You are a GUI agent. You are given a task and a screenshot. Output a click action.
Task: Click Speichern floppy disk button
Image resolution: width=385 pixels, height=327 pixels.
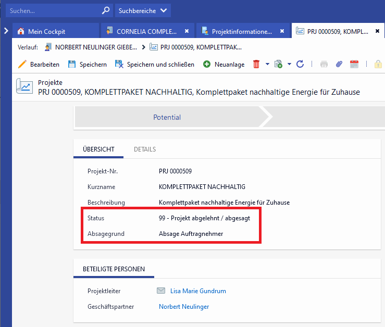pyautogui.click(x=87, y=65)
